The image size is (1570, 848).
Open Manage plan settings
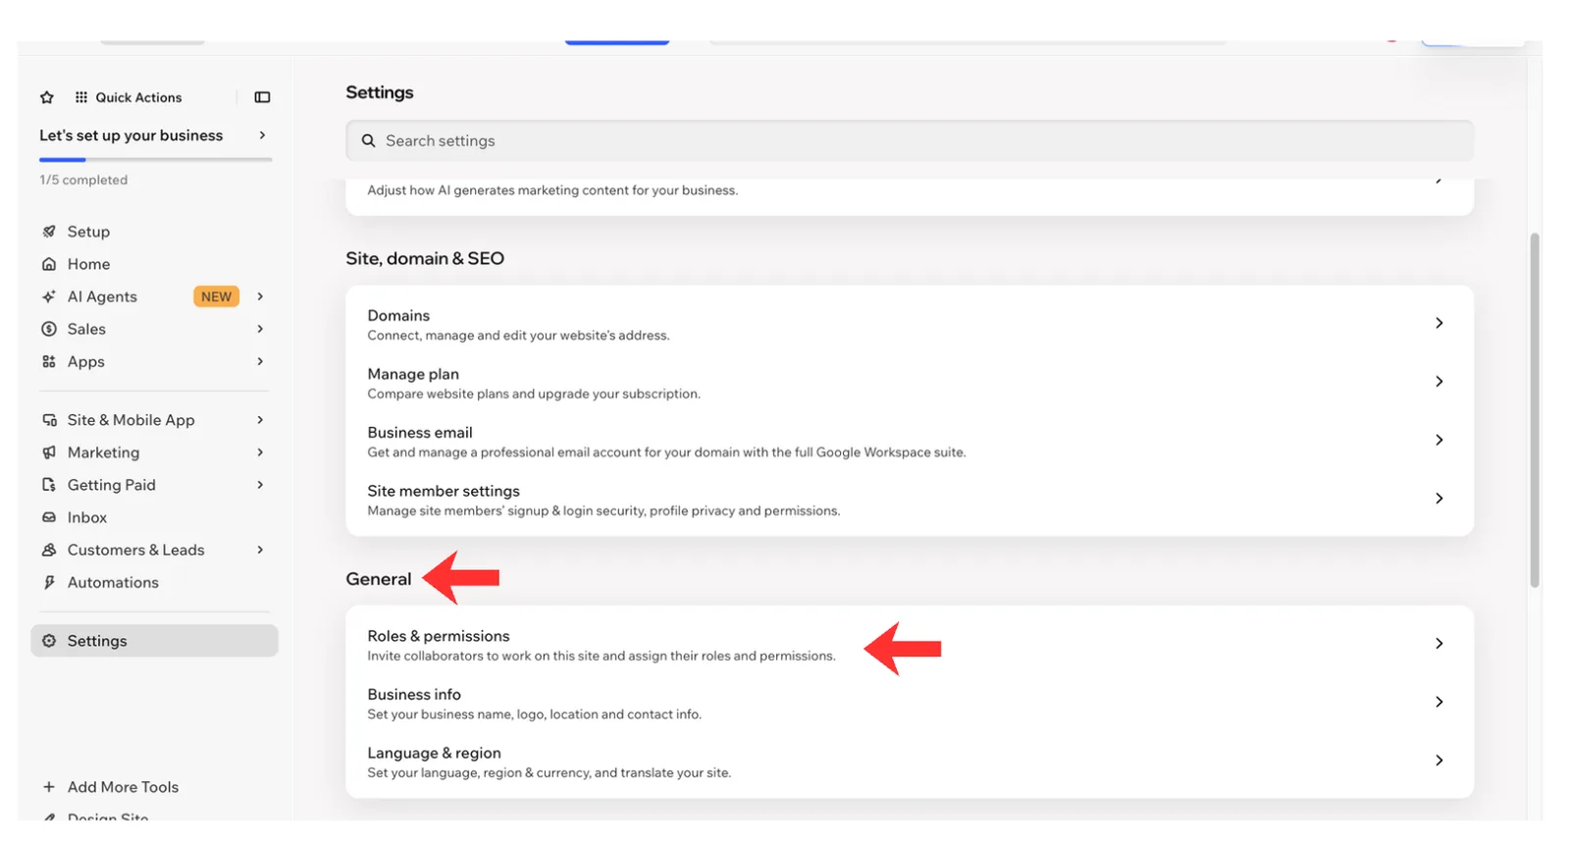coord(909,383)
